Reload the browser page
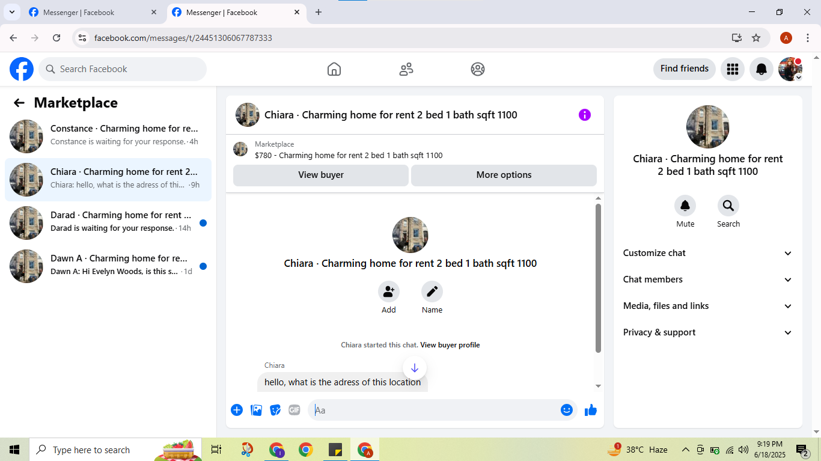The height and width of the screenshot is (461, 821). tap(56, 38)
